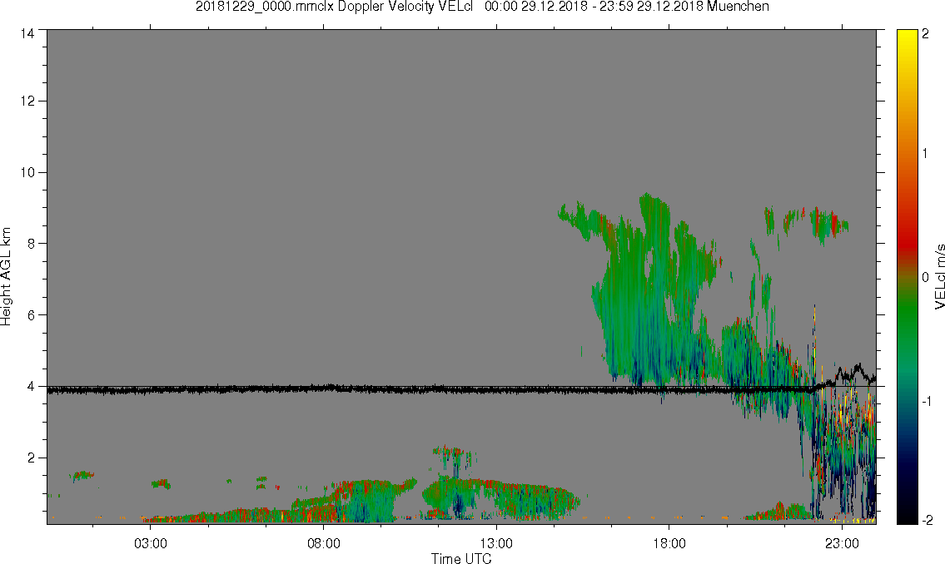This screenshot has height=564, width=945.
Task: Click the height tick label 12
Action: point(27,101)
